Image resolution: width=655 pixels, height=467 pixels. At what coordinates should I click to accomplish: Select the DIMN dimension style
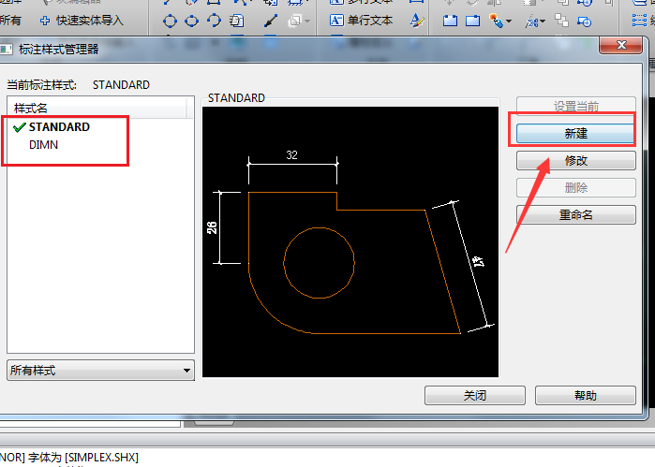pos(44,145)
